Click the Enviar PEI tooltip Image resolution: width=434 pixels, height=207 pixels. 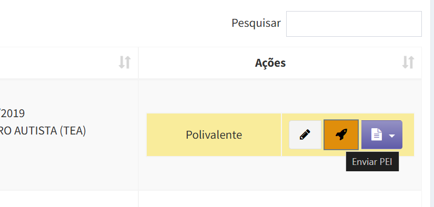pos(372,162)
